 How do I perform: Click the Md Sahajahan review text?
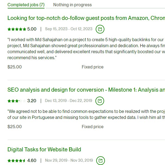tap(86, 49)
